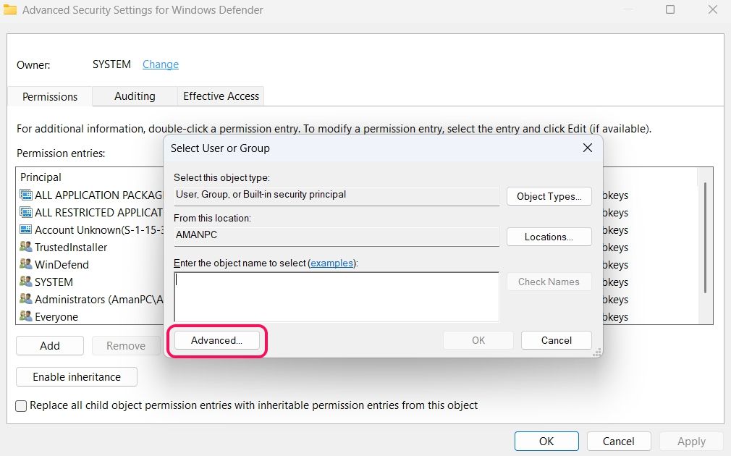Image resolution: width=731 pixels, height=456 pixels.
Task: Click the TrustedInstaller group icon
Action: [26, 247]
